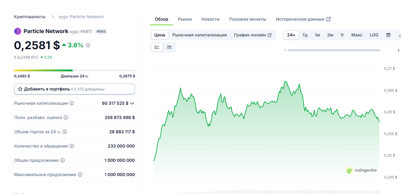Click the курс Particle Network breadcrumb
The image size is (415, 194).
[x=81, y=17]
